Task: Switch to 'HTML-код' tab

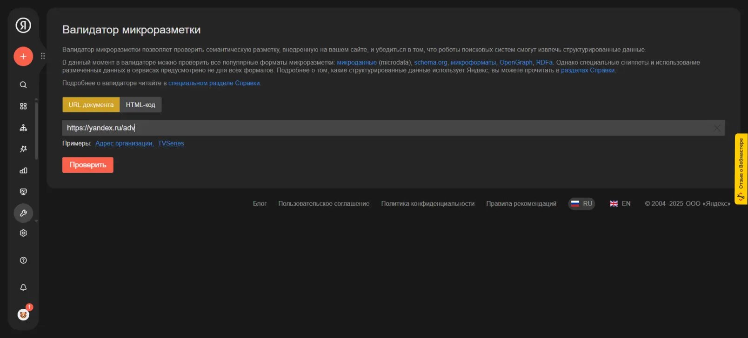Action: 140,105
